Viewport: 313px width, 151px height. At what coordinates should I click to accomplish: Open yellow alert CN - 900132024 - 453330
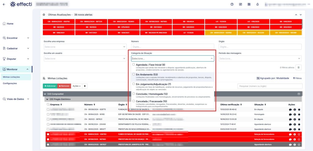point(253,33)
